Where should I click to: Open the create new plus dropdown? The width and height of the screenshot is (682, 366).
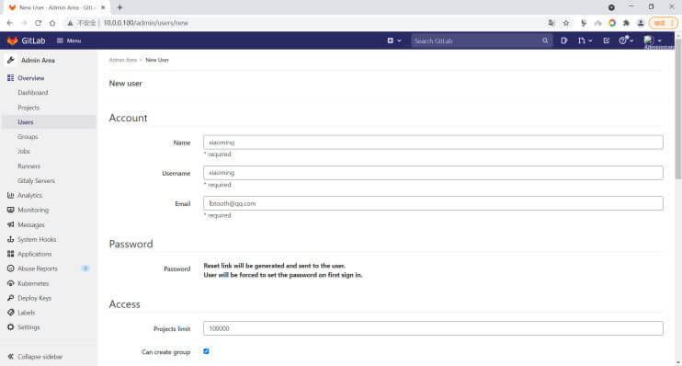tap(394, 40)
